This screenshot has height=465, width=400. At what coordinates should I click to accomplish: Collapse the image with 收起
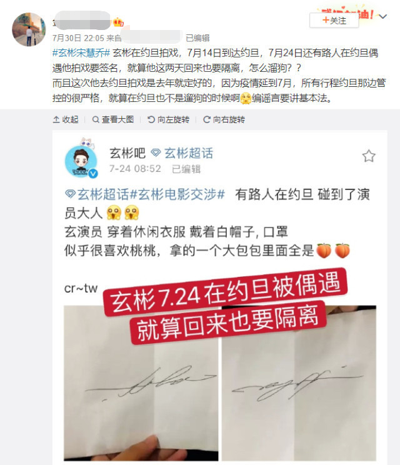click(66, 119)
